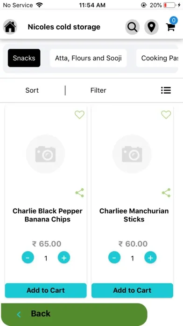Go back with the green Back button

(74, 314)
